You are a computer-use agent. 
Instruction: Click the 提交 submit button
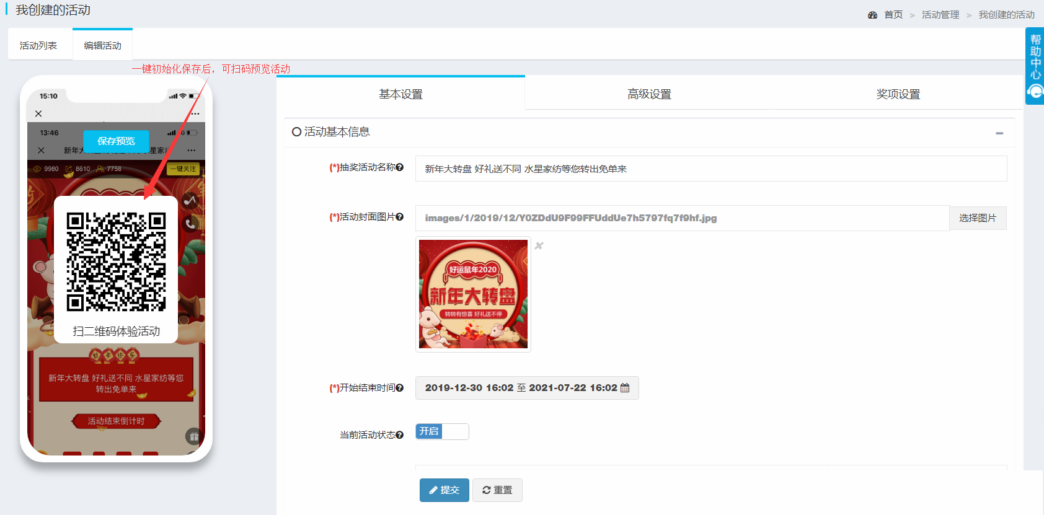pyautogui.click(x=445, y=490)
